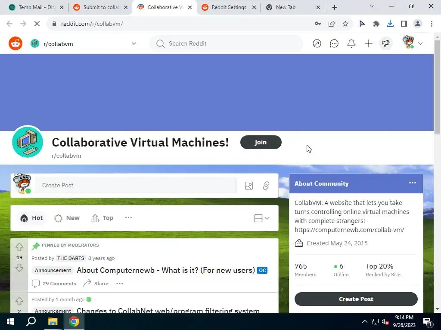The image size is (441, 330).
Task: Share this page icon in address bar
Action: pyautogui.click(x=332, y=24)
